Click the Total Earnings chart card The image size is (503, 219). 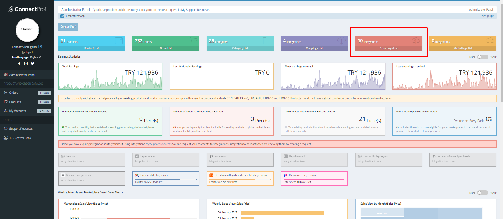[110, 76]
